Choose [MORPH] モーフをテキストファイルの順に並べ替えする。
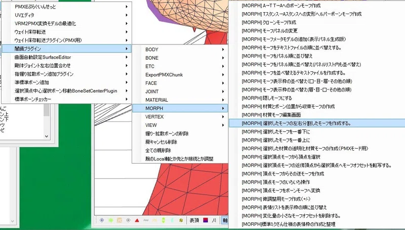The height and width of the screenshot is (230, 405). pos(317,48)
